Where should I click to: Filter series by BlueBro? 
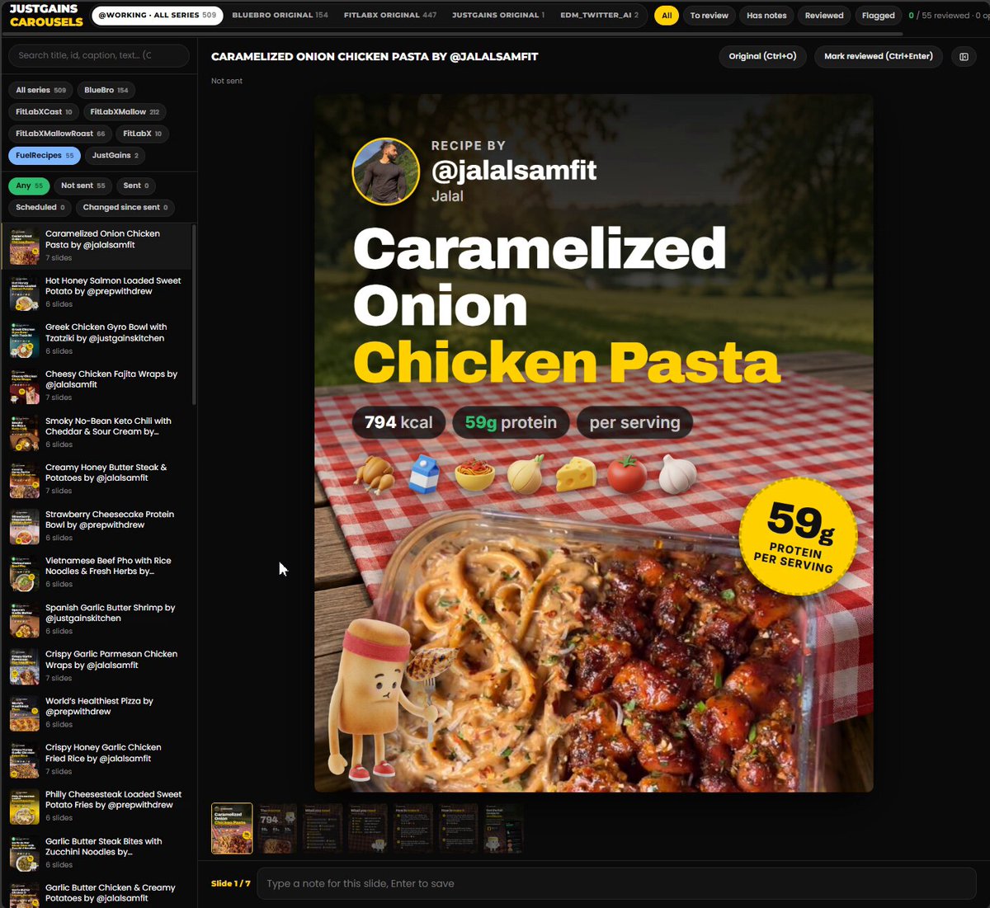(x=106, y=90)
